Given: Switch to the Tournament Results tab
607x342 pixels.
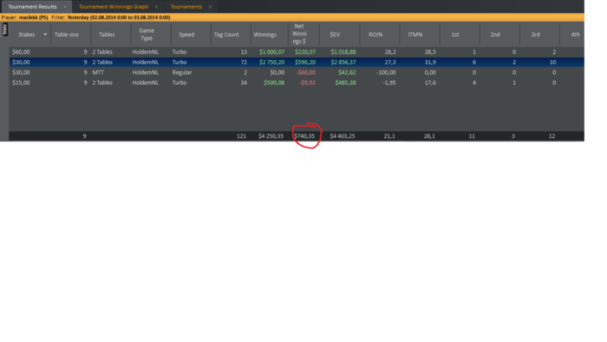Looking at the screenshot, I should 33,7.
